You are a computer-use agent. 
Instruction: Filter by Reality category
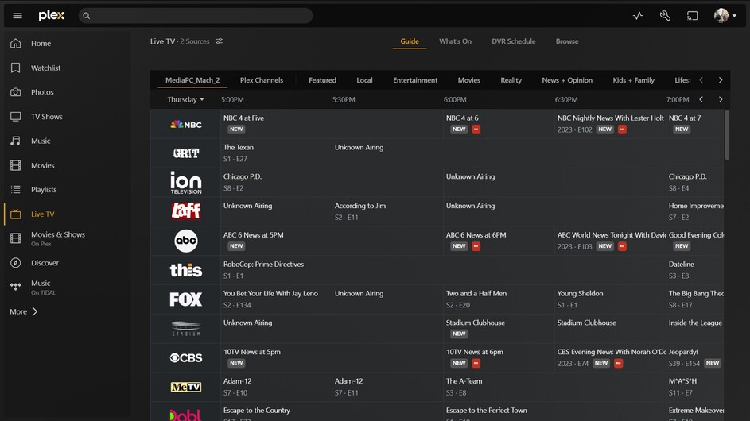511,80
